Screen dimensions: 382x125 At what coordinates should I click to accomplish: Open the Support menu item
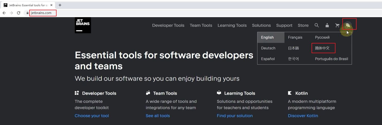pyautogui.click(x=284, y=25)
